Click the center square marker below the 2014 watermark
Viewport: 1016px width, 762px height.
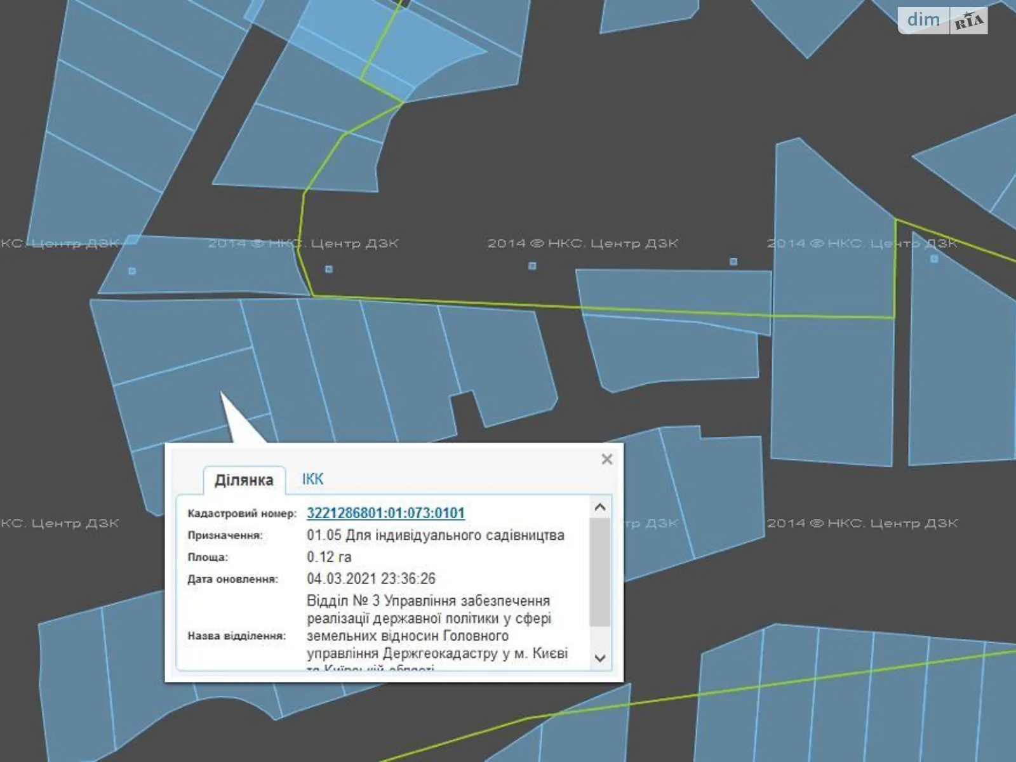[532, 266]
